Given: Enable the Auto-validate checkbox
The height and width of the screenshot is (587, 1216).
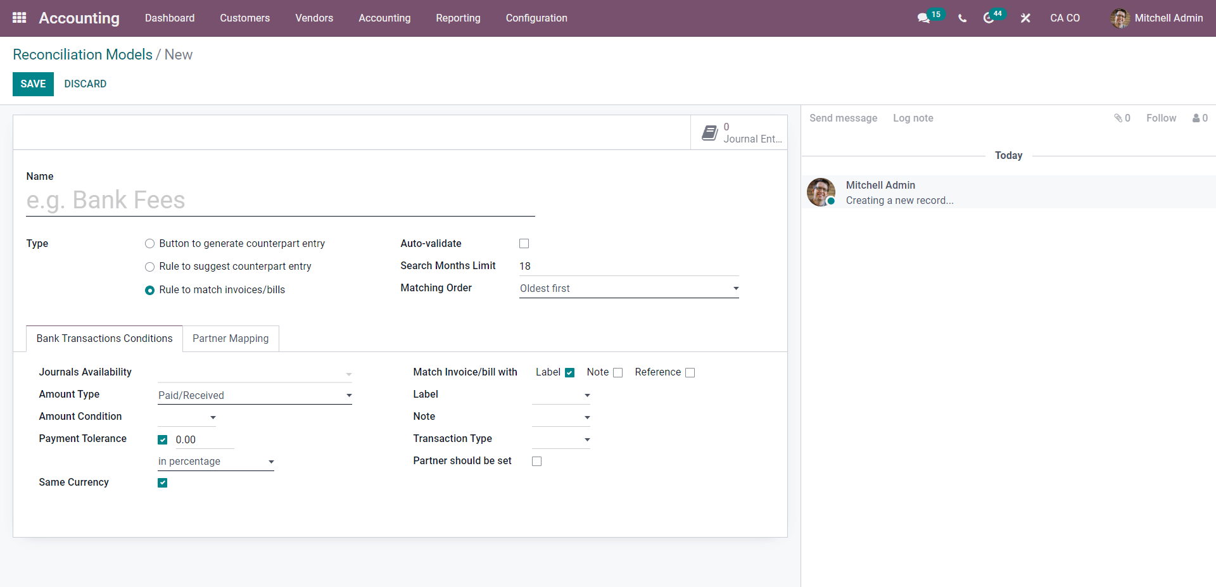Looking at the screenshot, I should 524,244.
